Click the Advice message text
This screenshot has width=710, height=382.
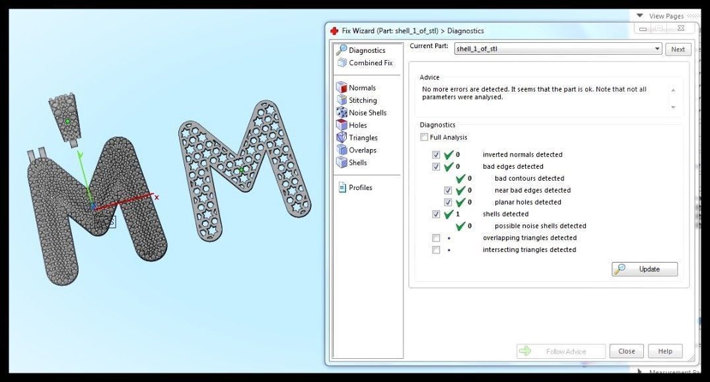[534, 93]
